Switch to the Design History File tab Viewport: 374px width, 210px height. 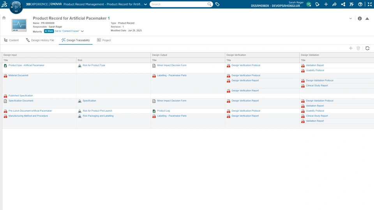click(40, 40)
